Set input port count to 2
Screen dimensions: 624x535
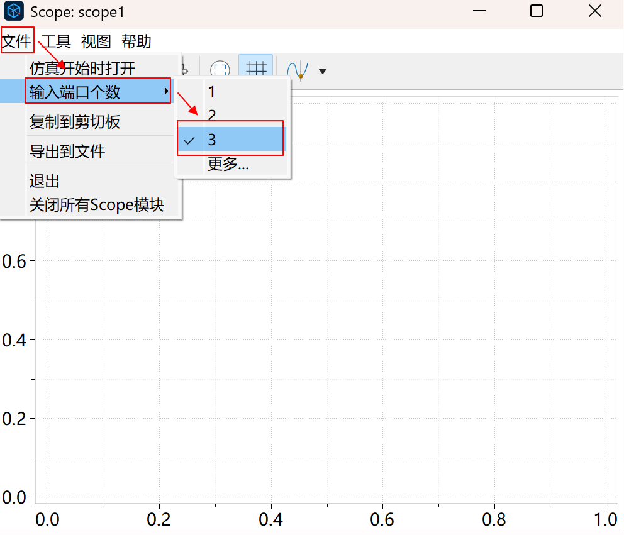coord(212,116)
